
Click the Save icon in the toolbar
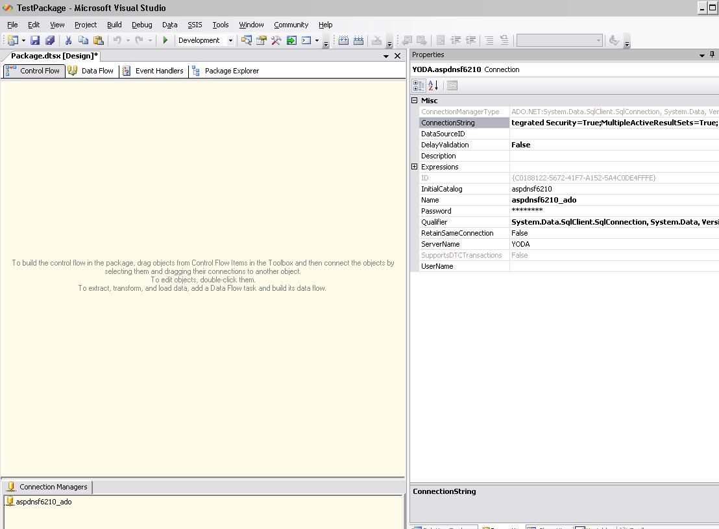[x=35, y=40]
